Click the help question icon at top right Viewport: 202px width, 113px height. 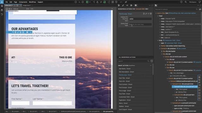[181, 2]
